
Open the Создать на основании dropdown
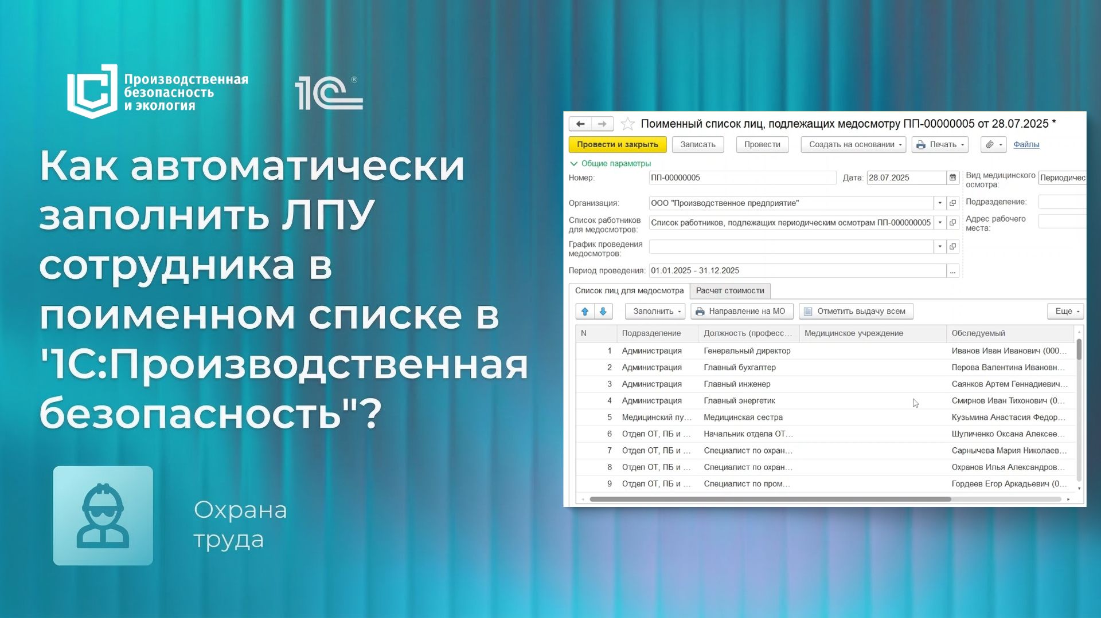[853, 144]
